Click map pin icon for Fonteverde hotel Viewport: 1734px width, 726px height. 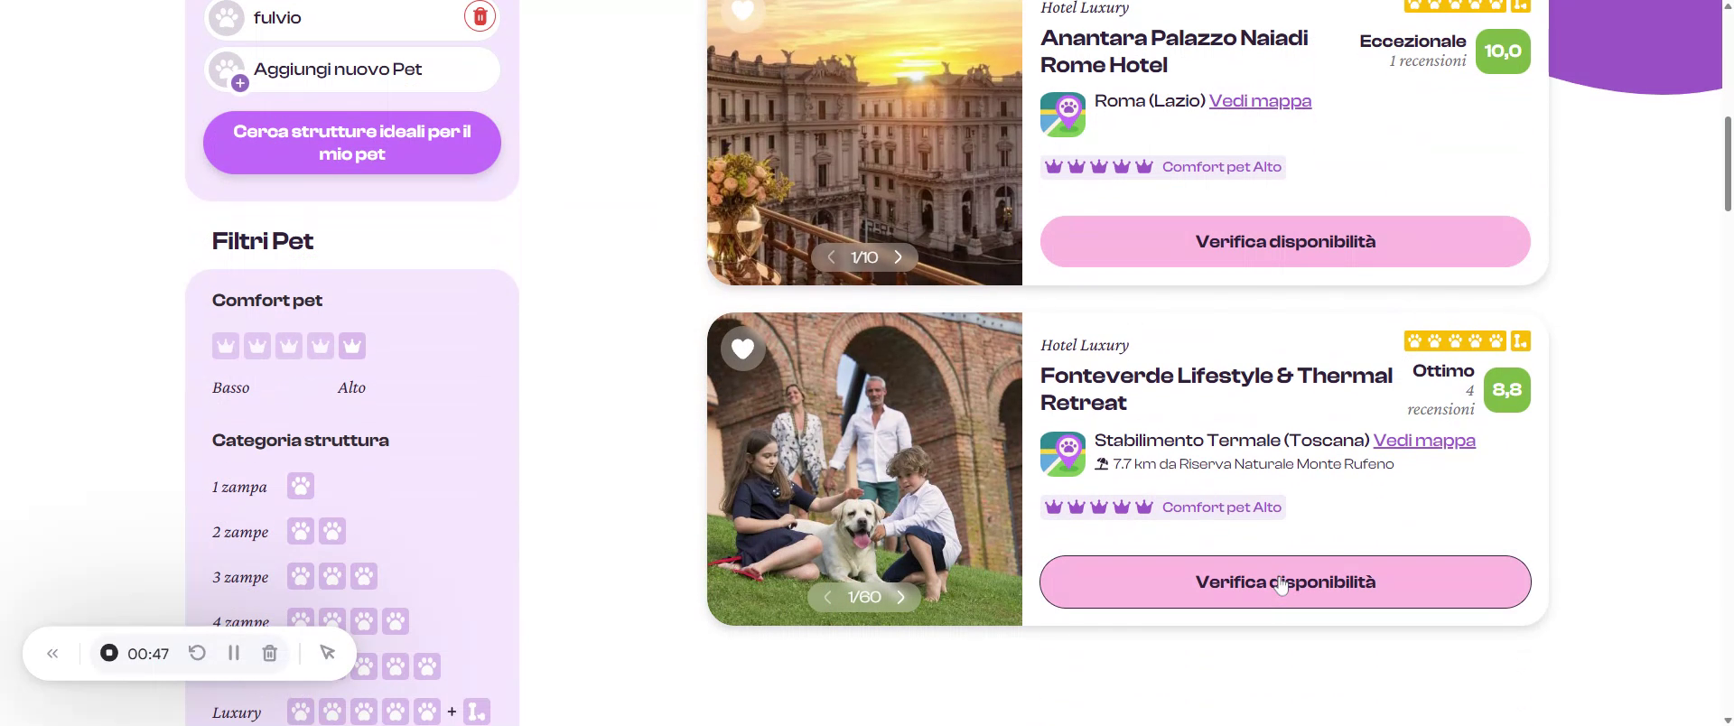[x=1063, y=454]
